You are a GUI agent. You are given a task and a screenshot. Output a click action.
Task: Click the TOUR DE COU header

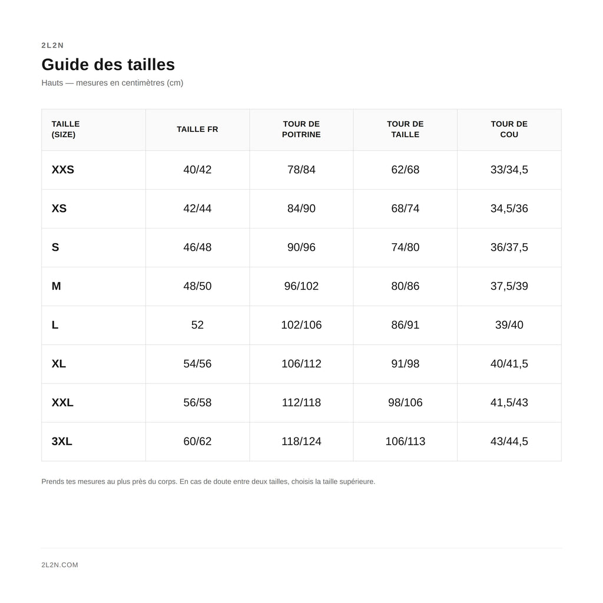(x=509, y=129)
